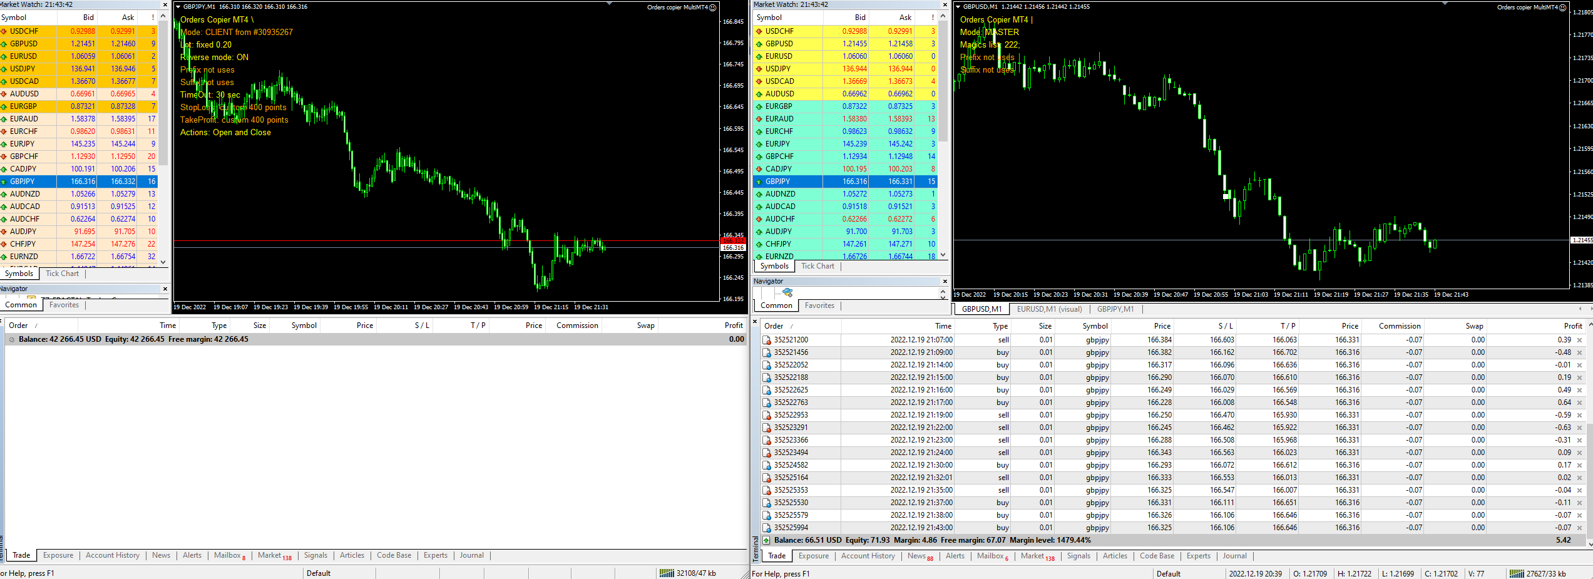1593x579 pixels.
Task: Close the right terminal panel with its X
Action: pos(755,322)
